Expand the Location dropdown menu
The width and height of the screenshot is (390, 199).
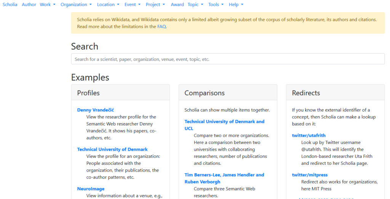point(108,5)
